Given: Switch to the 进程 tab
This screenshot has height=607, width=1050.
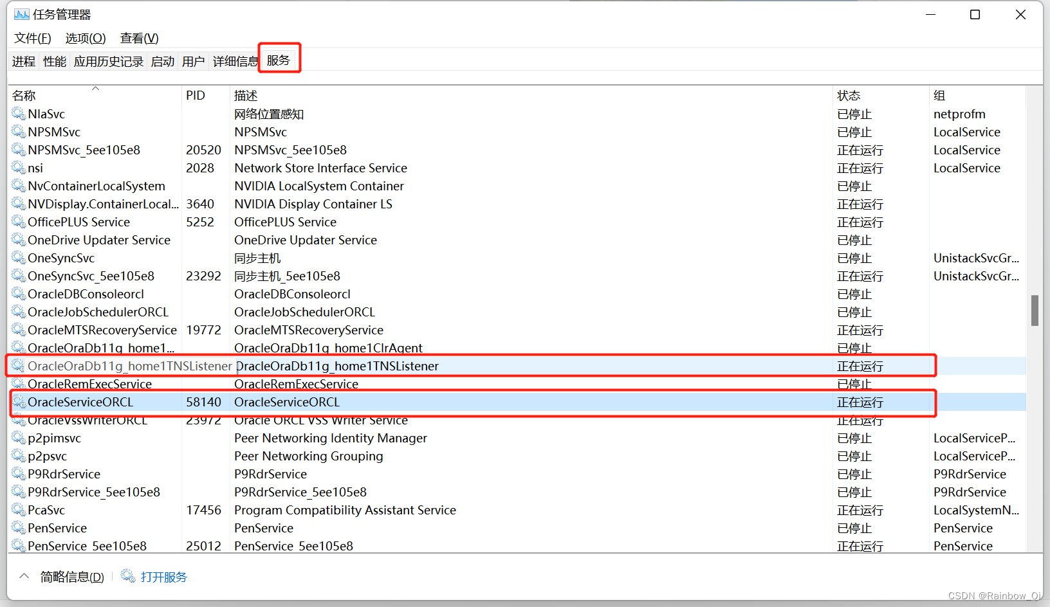Looking at the screenshot, I should click(x=24, y=61).
